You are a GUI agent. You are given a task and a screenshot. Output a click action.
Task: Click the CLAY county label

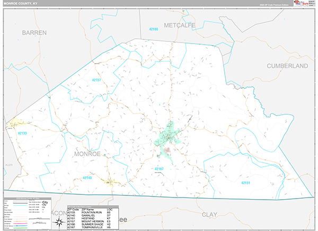click(x=209, y=215)
